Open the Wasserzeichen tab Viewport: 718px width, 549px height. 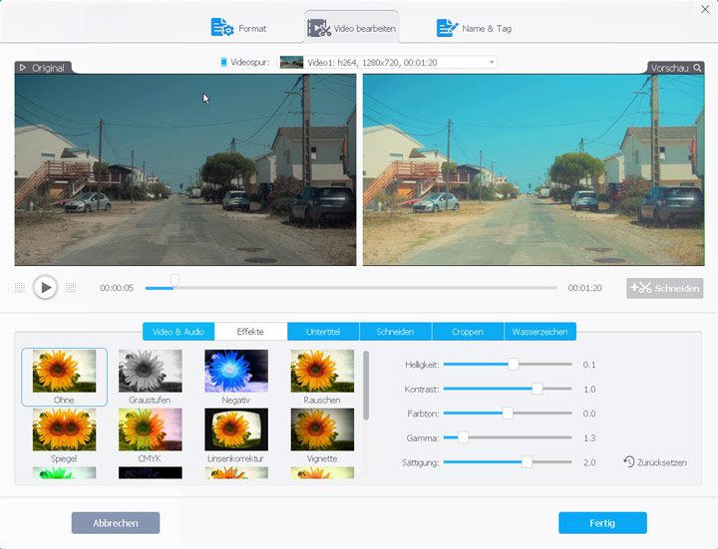coord(539,332)
